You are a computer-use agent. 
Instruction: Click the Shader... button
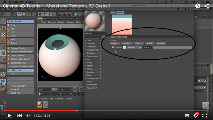click(127, 43)
